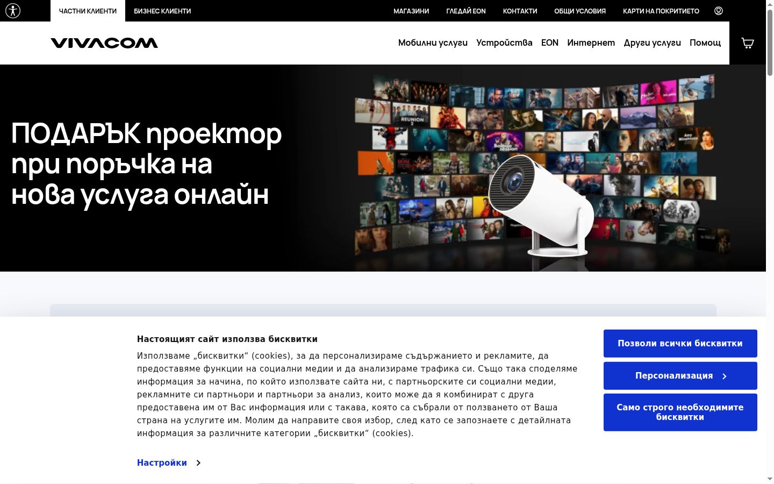774x484 pixels.
Task: Open Други услуги menu
Action: 653,42
